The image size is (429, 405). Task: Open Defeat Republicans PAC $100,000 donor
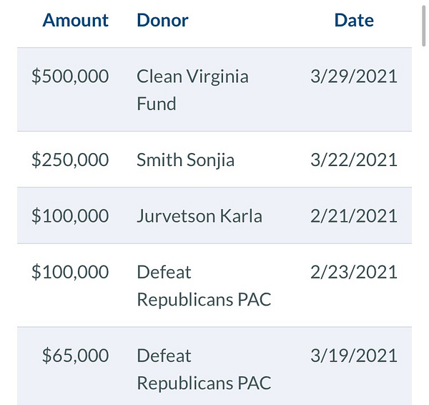[x=204, y=286]
